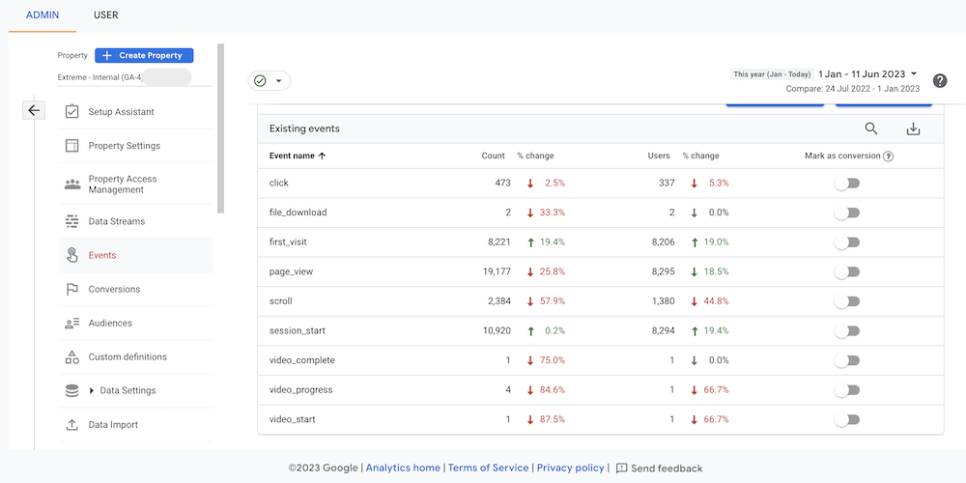
Task: Open the green checkmark status dropdown
Action: click(x=269, y=81)
